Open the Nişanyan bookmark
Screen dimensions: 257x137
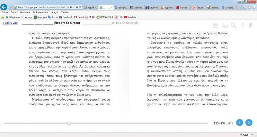(x=40, y=17)
